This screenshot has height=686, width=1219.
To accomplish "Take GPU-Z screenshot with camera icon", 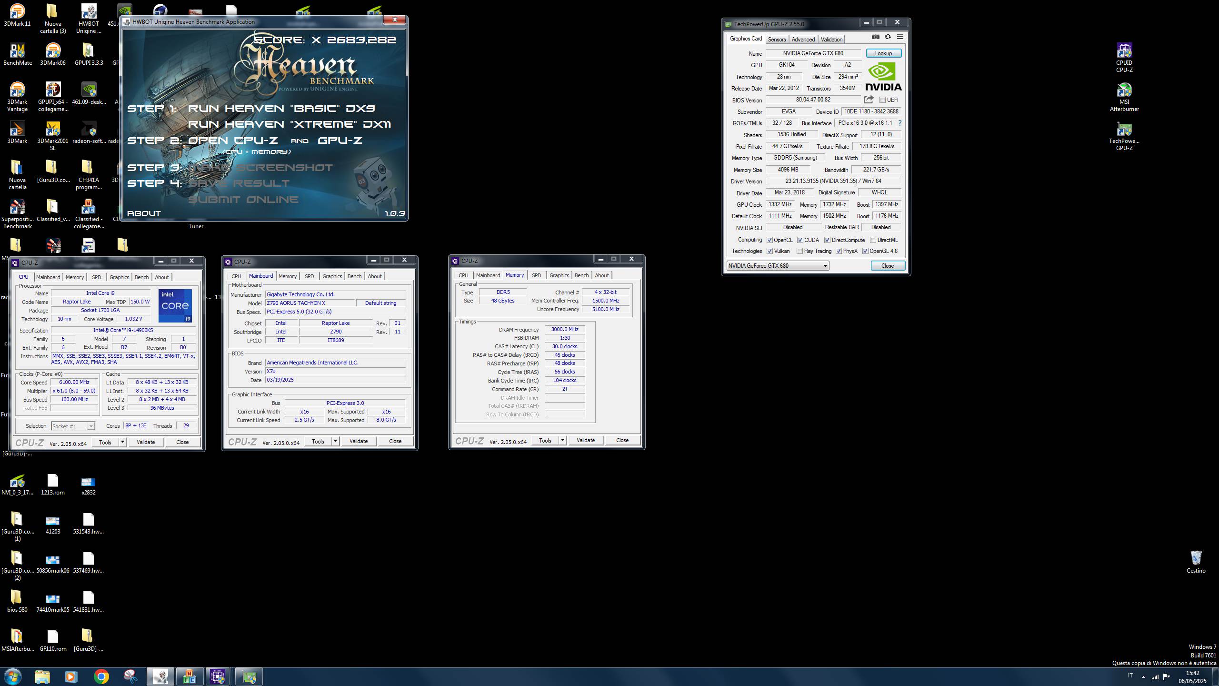I will [875, 37].
